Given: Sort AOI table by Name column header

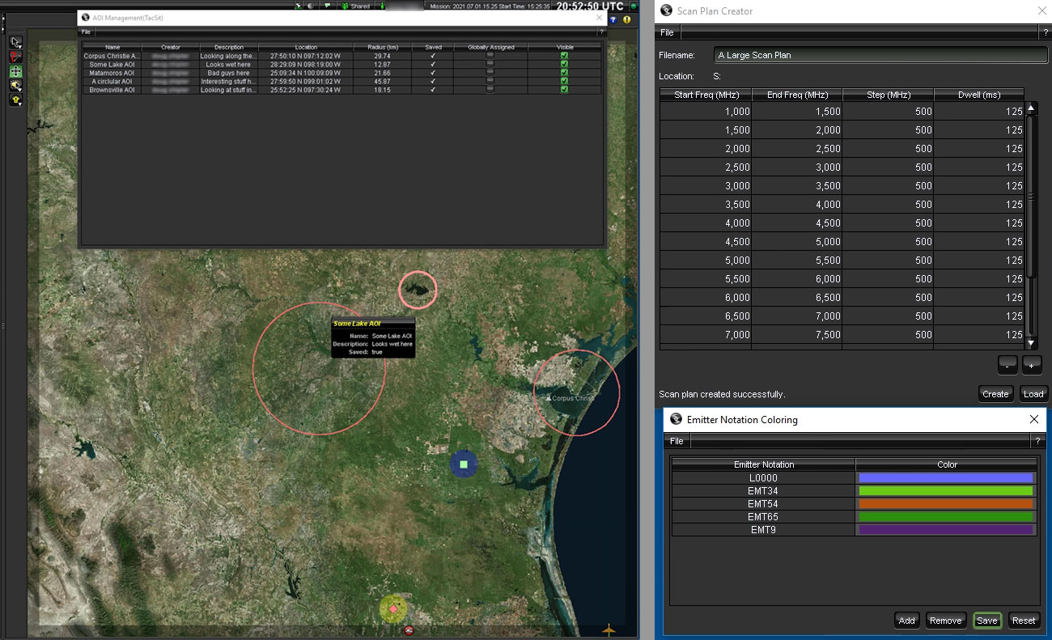Looking at the screenshot, I should pos(112,47).
